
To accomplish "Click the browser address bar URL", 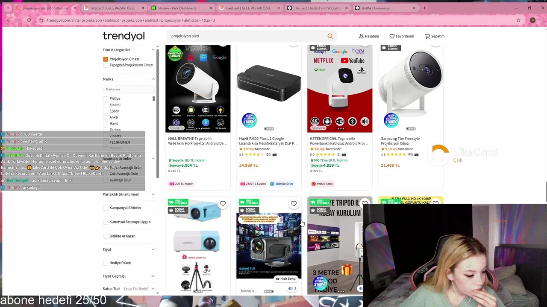I will click(131, 20).
